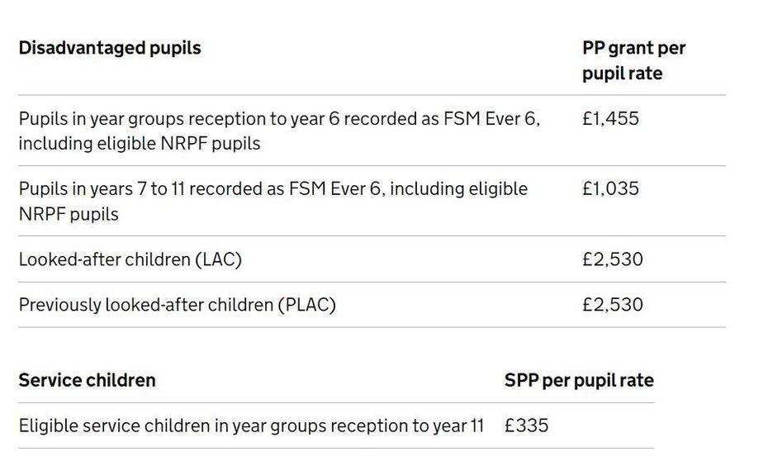Click the "Disadvantaged pupils" column header
Viewport: 768px width, 466px height.
pos(110,48)
